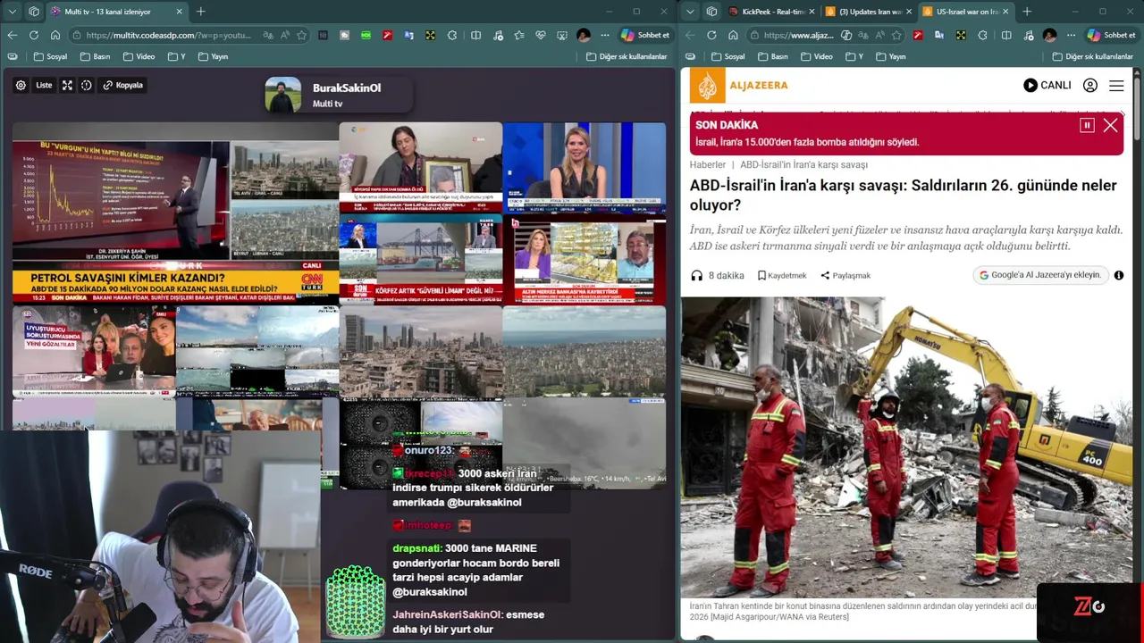
Task: Open Al Jazeera hamburger menu
Action: point(1116,86)
